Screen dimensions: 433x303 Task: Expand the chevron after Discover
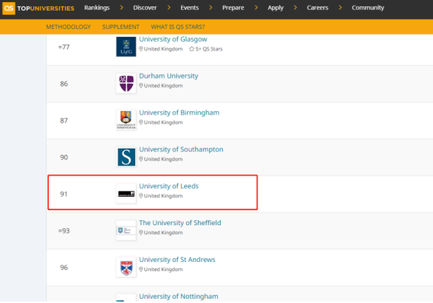pyautogui.click(x=169, y=8)
